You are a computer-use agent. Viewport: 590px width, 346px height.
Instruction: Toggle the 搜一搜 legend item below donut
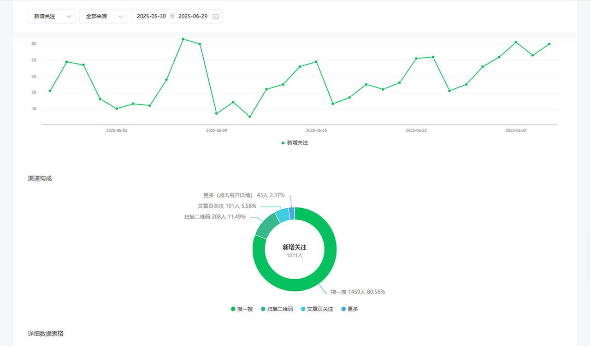(242, 309)
